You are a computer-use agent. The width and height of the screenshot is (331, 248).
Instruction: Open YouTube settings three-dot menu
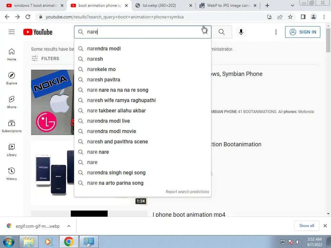[x=276, y=32]
